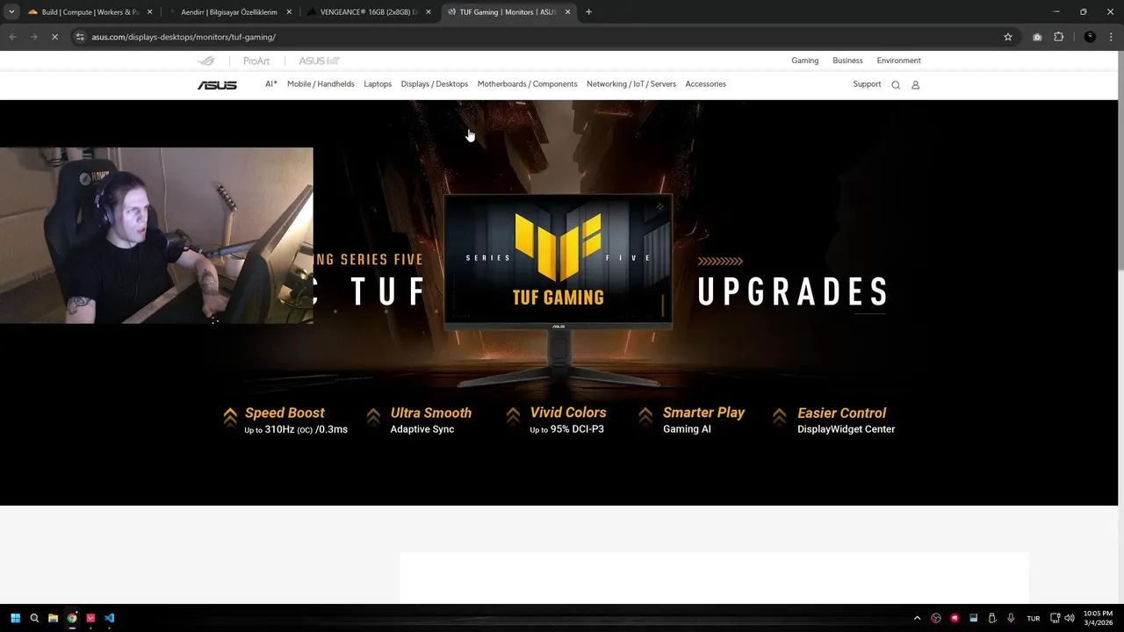Open the tab search dropdown arrow

11,12
